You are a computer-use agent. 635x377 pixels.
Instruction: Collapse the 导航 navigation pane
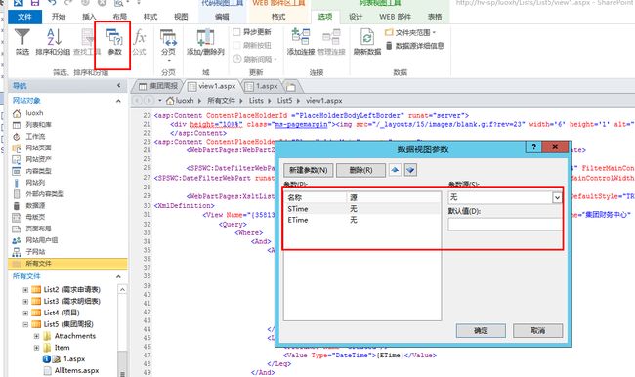point(118,85)
